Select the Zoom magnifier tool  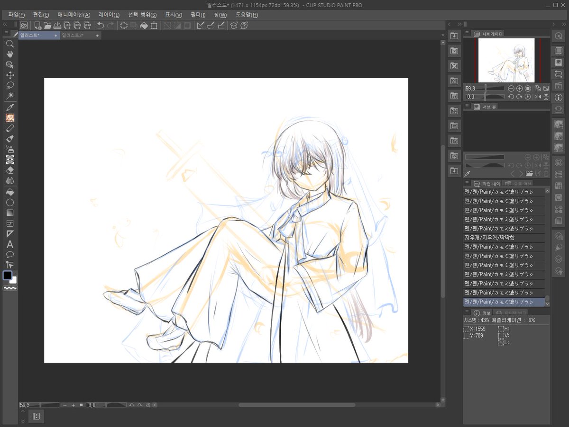tap(9, 44)
